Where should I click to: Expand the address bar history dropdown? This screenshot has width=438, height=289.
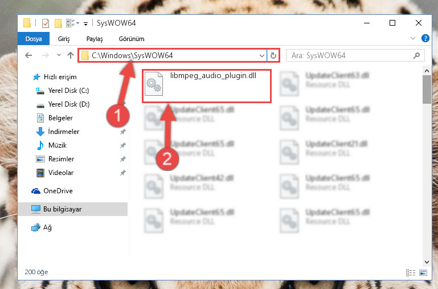262,56
